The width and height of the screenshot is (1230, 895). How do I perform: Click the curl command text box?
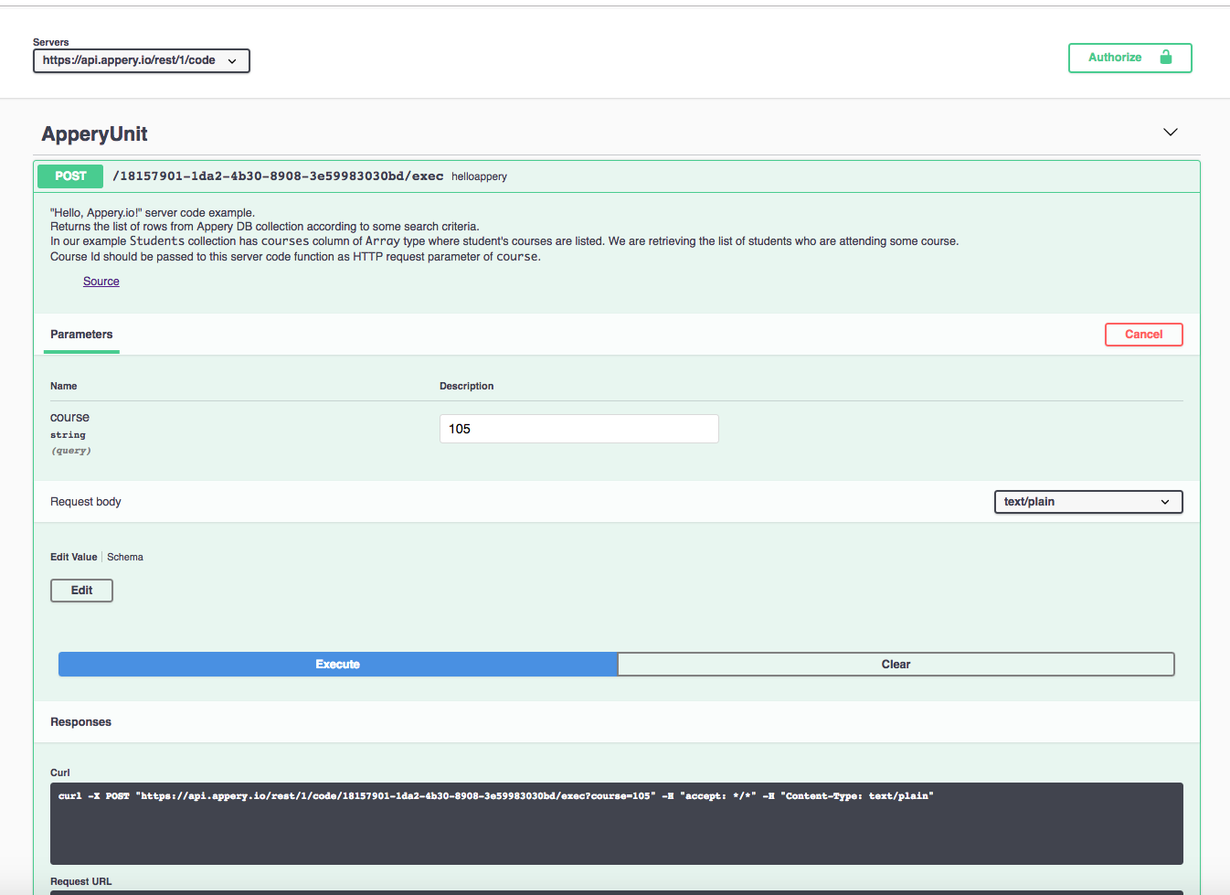pos(617,824)
